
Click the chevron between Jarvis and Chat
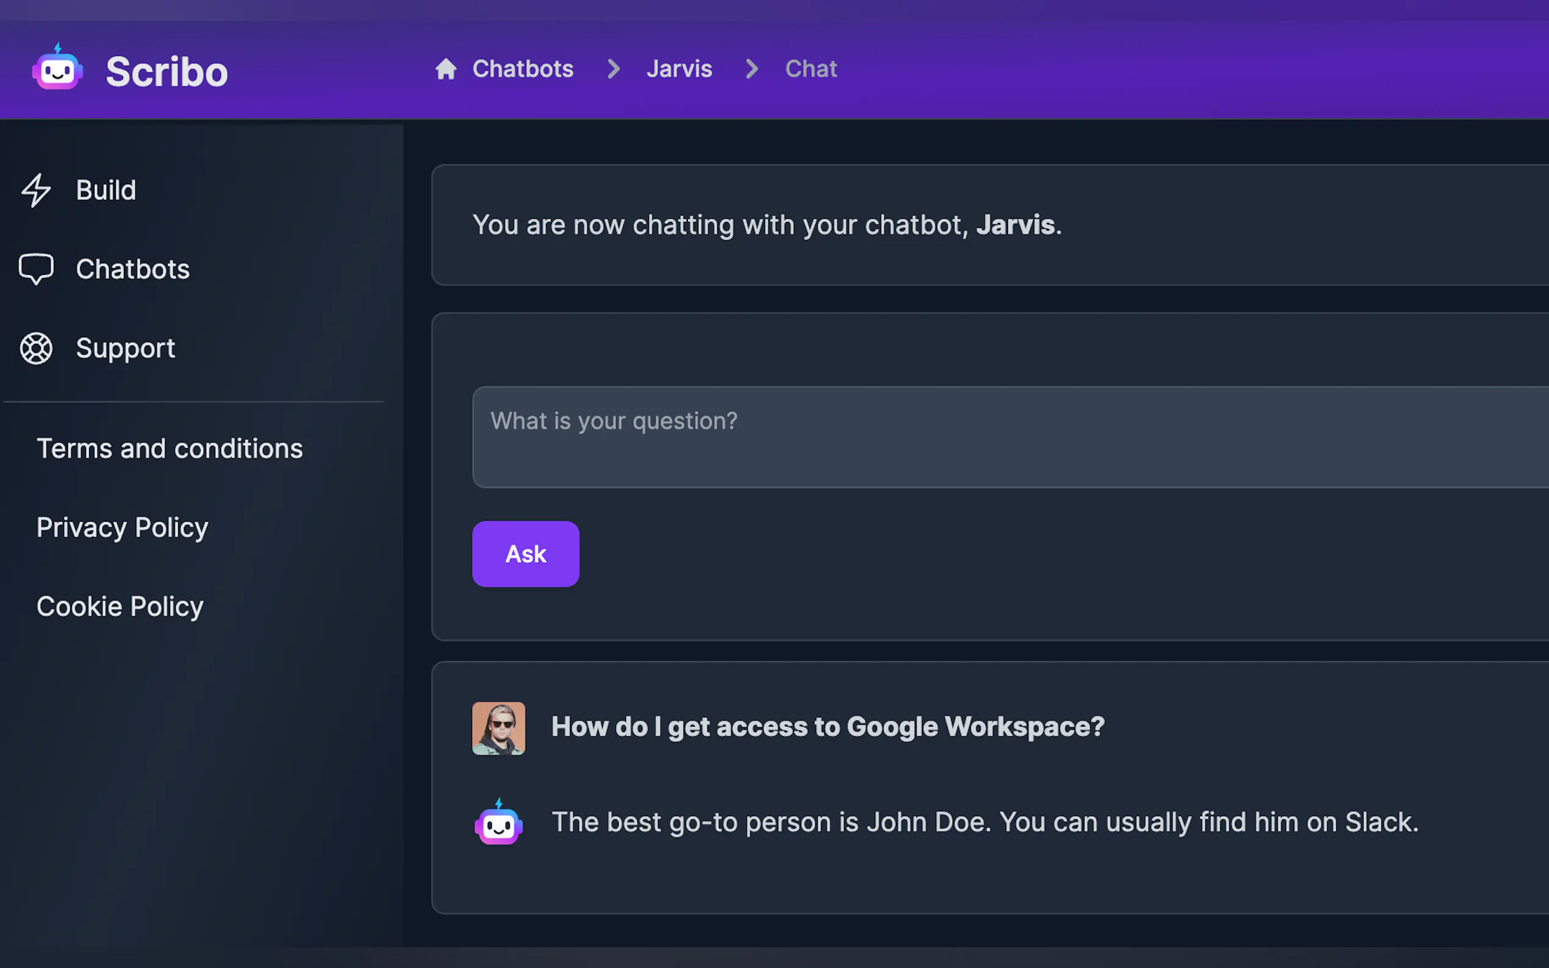752,69
